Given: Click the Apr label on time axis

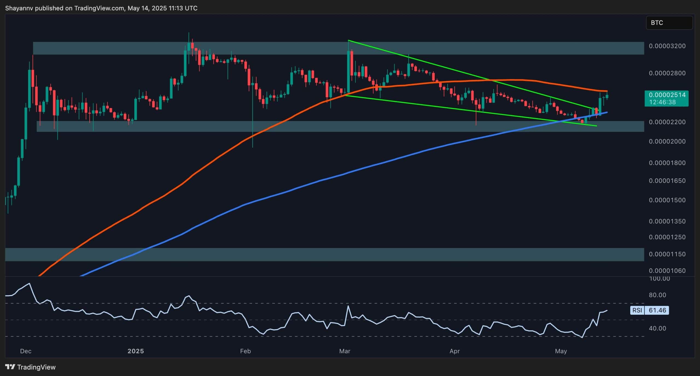Looking at the screenshot, I should tap(454, 351).
